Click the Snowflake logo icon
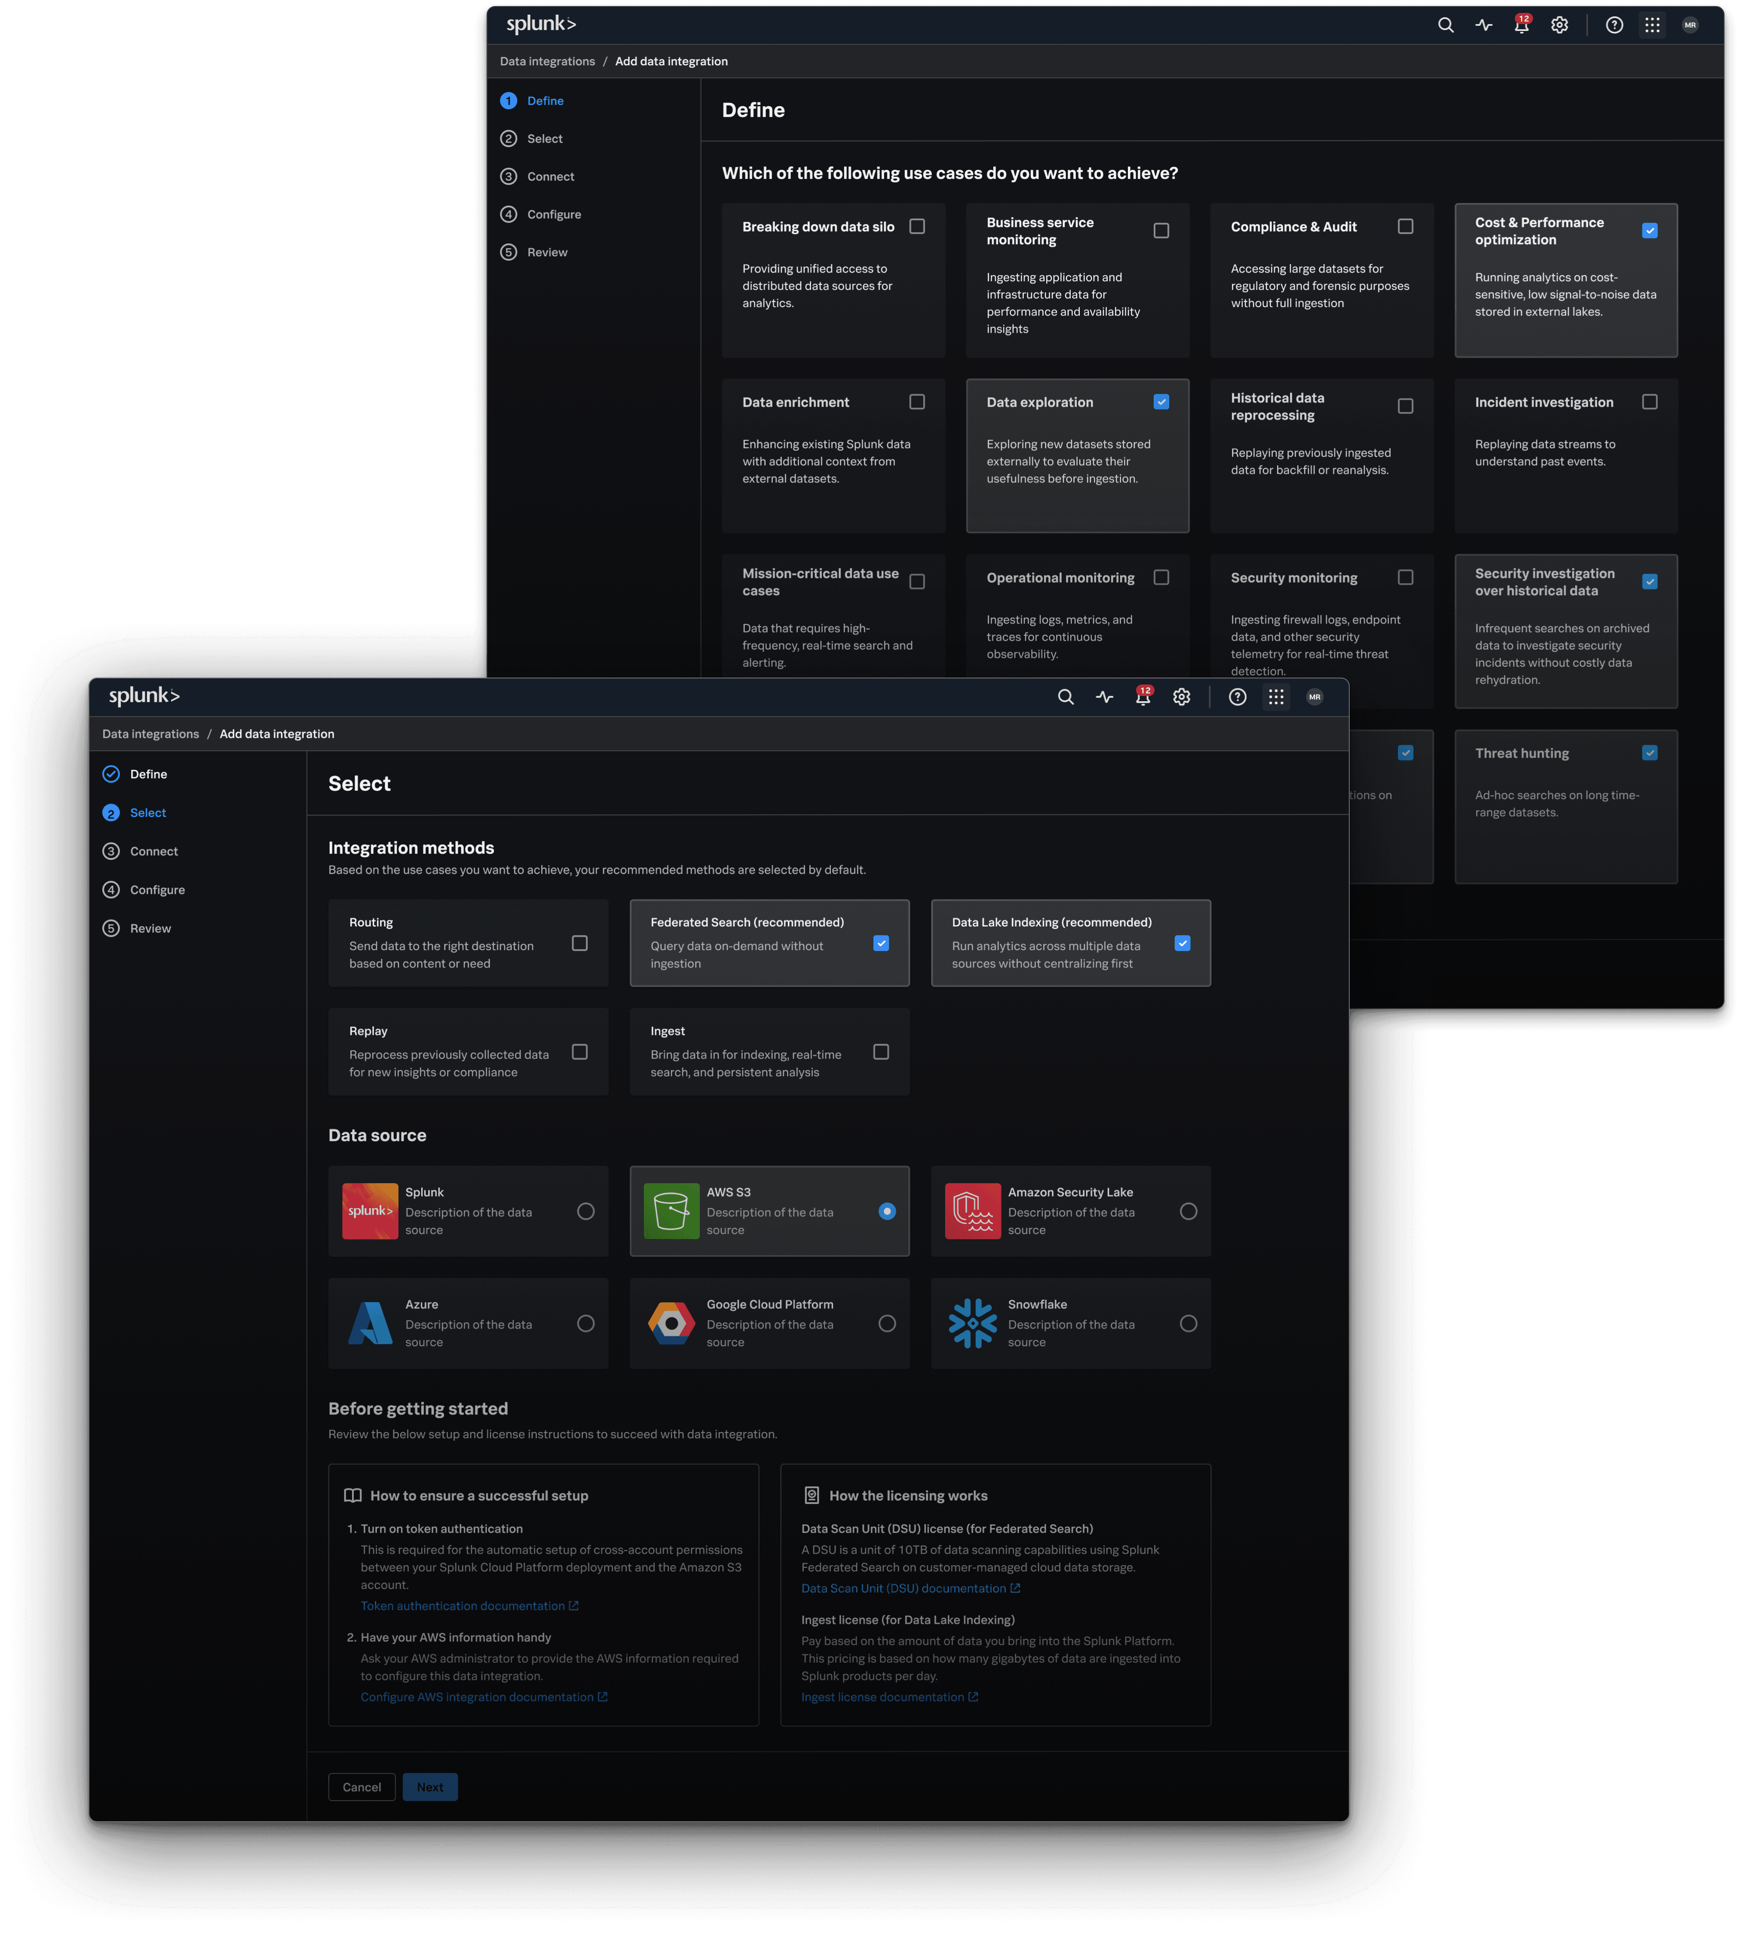This screenshot has height=1933, width=1740. coord(972,1323)
